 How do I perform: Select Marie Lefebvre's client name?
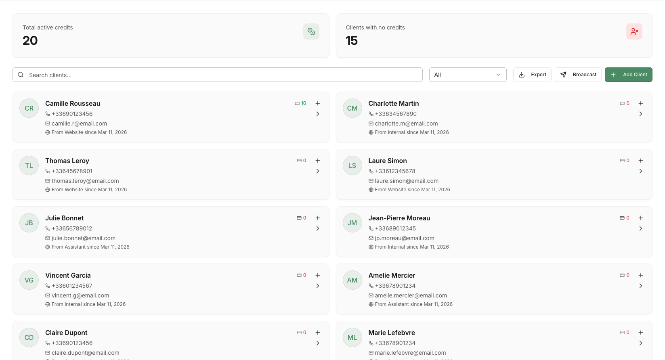coord(392,333)
